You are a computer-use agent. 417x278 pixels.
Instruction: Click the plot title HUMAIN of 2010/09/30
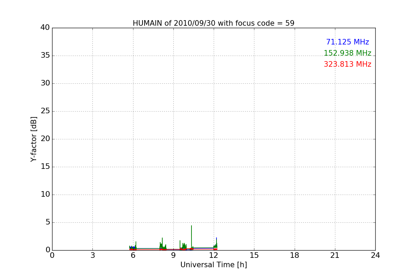click(213, 23)
